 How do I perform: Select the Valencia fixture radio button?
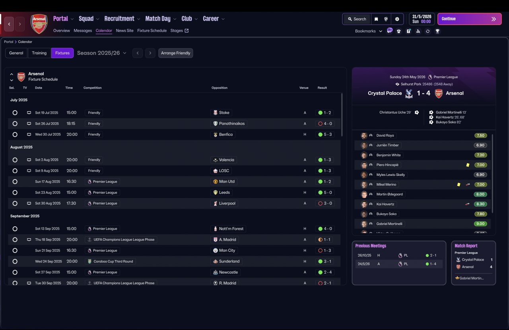15,160
